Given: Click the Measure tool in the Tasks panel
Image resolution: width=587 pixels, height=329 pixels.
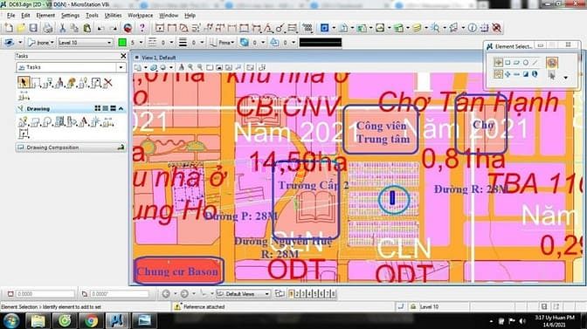Looking at the screenshot, I should click(24, 97).
